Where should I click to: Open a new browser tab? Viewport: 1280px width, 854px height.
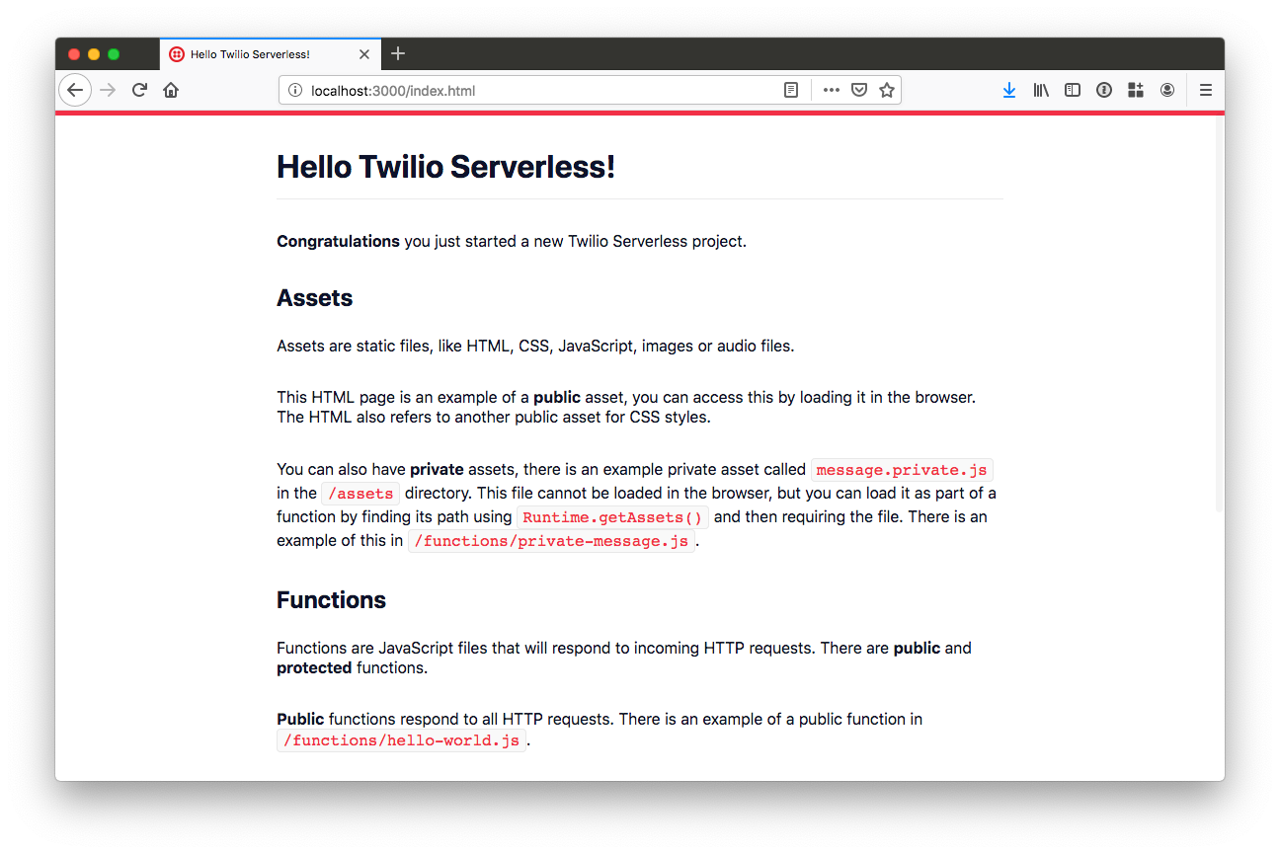coord(398,53)
